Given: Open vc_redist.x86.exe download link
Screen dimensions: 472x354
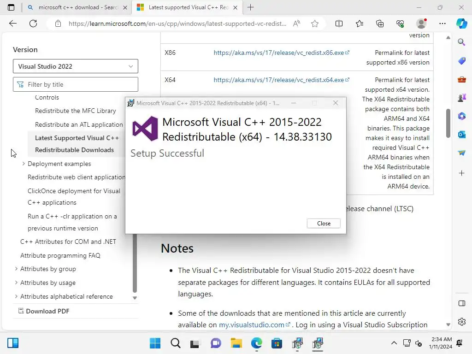Looking at the screenshot, I should (x=281, y=53).
